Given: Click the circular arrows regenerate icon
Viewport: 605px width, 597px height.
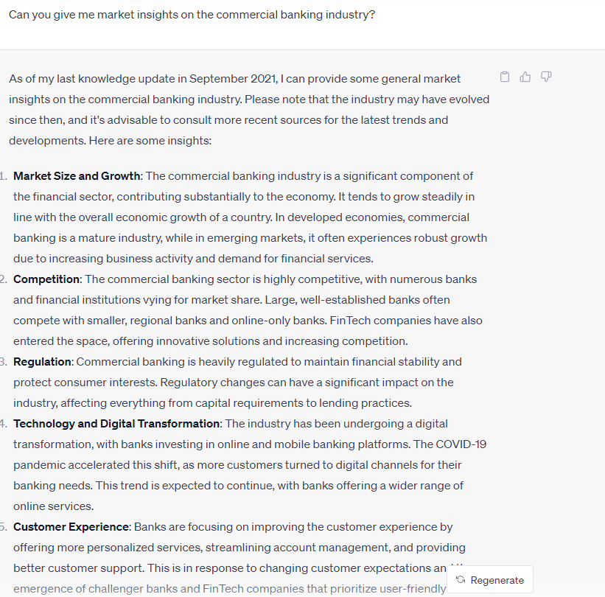Looking at the screenshot, I should [461, 580].
